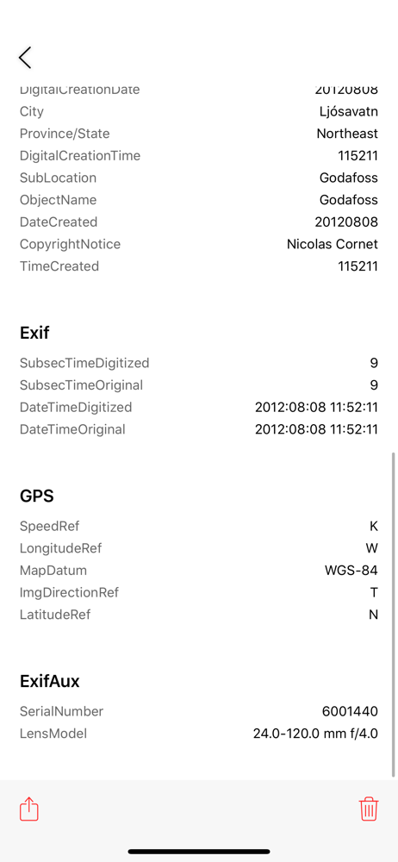Viewport: 398px width, 862px height.
Task: Select the ObjectName Godafoss row
Action: click(199, 200)
